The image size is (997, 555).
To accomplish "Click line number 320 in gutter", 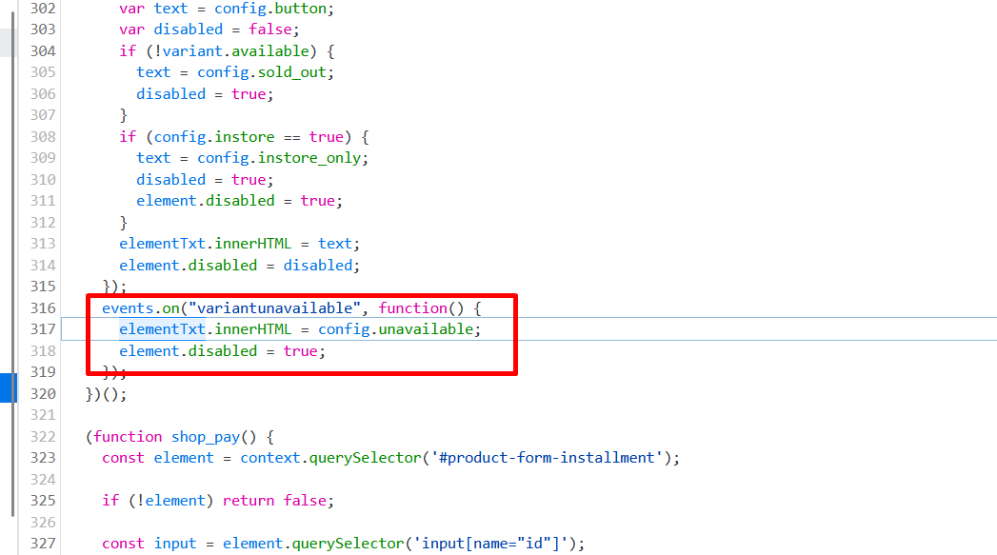I will (43, 394).
